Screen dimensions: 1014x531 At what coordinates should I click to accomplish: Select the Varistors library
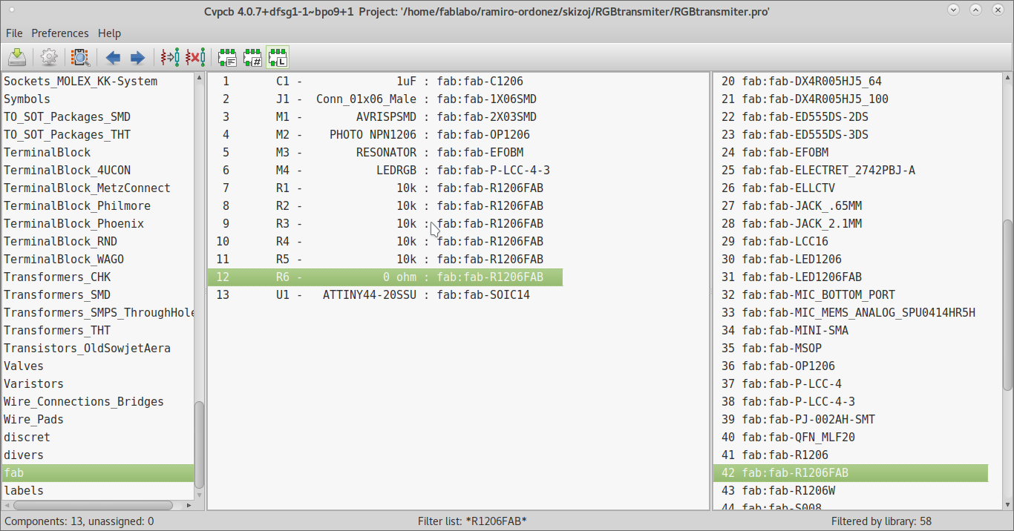[x=97, y=383]
